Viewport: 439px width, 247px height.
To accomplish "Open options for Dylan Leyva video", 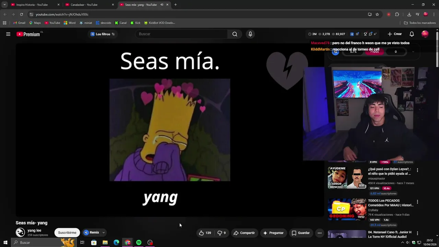I will coord(417,170).
